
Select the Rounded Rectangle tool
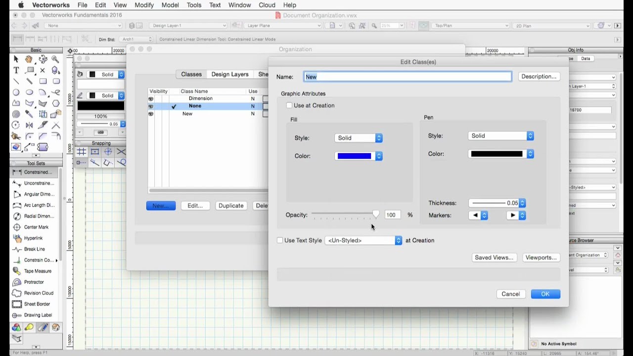(55, 81)
